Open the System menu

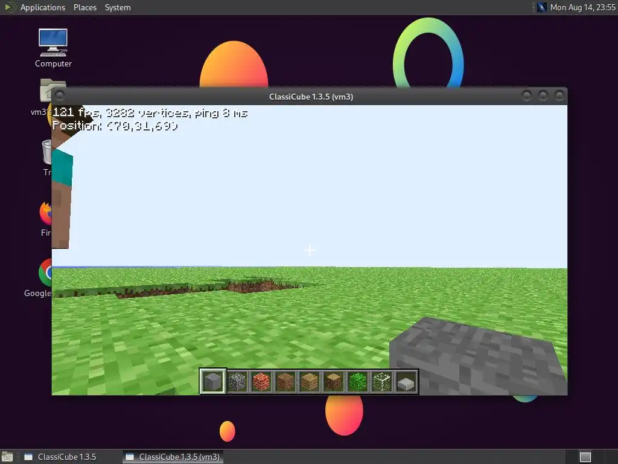coord(118,7)
